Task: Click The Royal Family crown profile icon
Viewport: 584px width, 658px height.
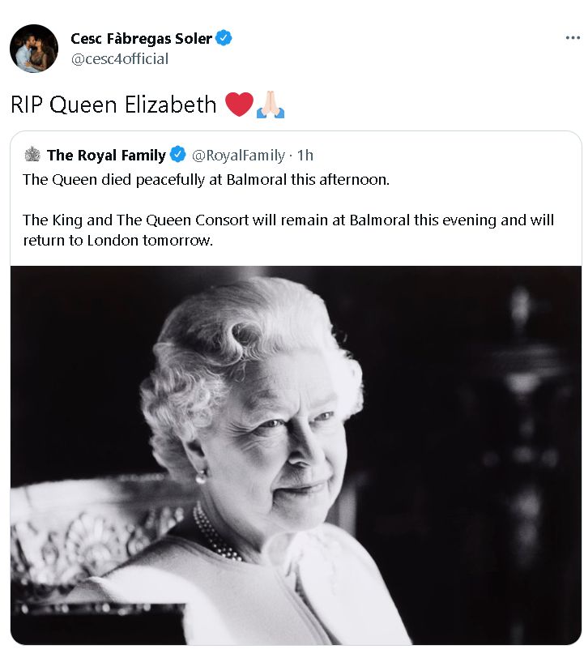Action: click(x=32, y=154)
